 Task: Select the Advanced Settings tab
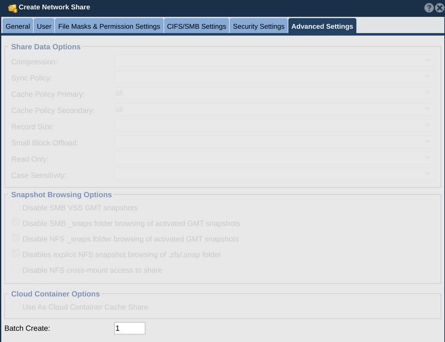click(x=322, y=26)
